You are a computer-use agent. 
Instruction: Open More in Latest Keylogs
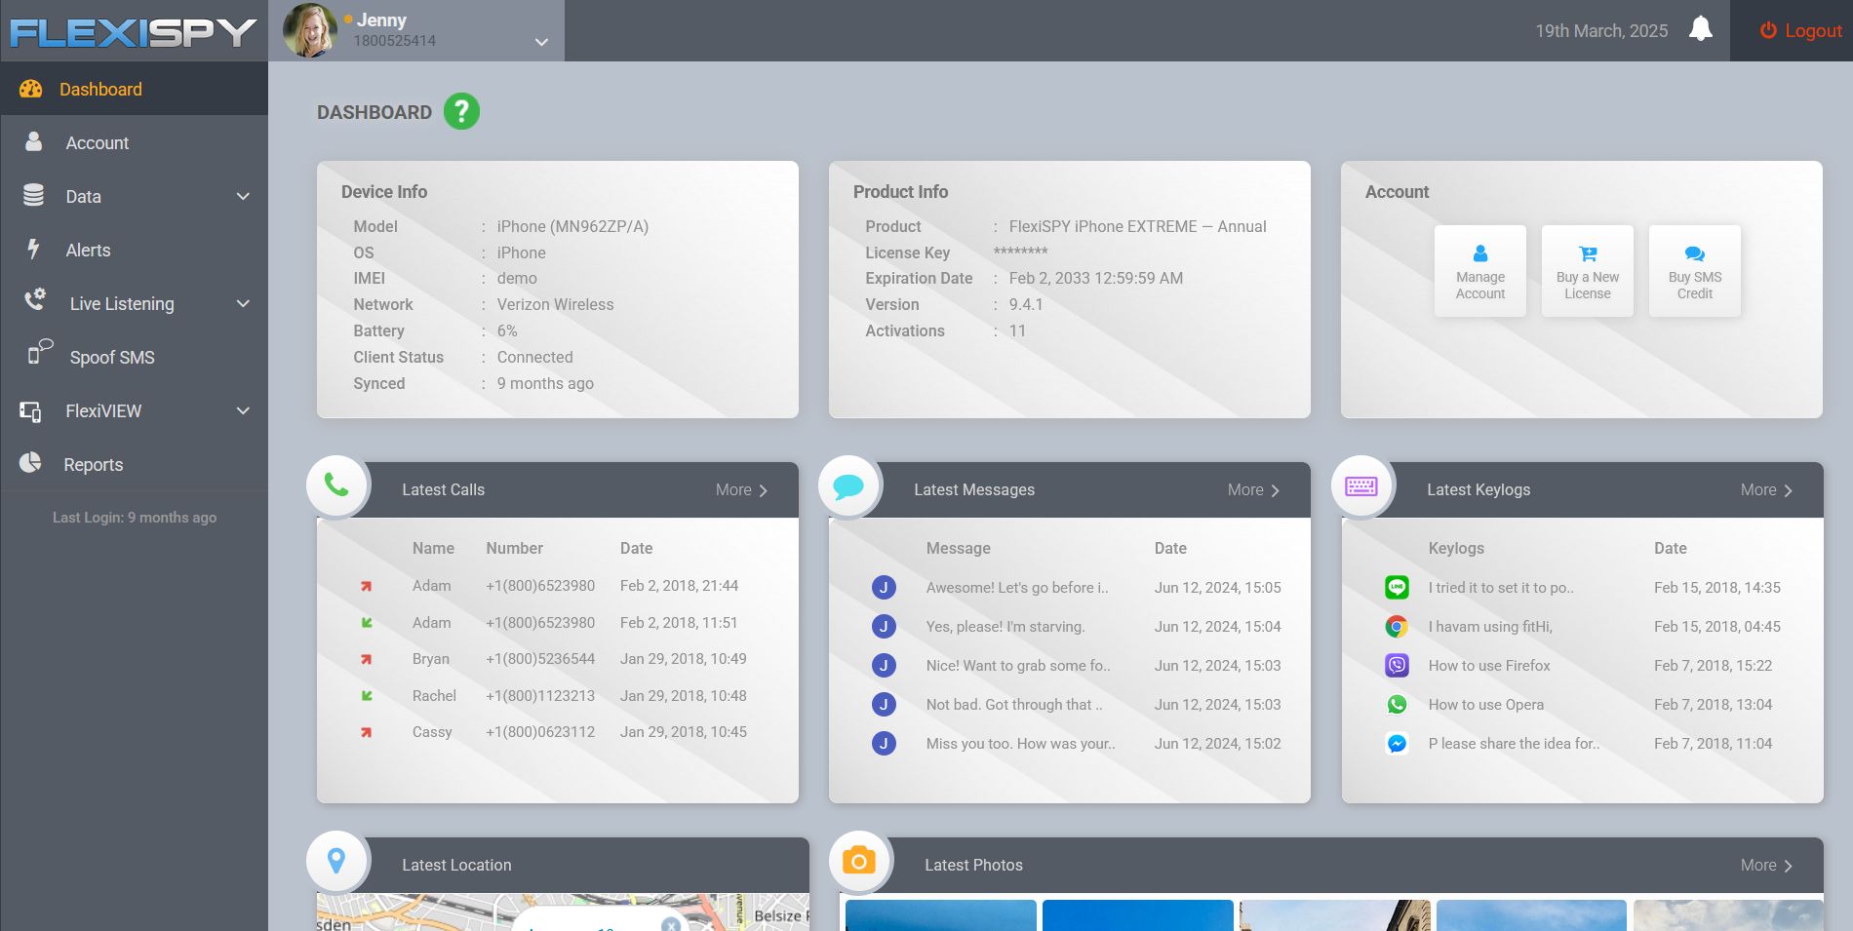click(1766, 490)
